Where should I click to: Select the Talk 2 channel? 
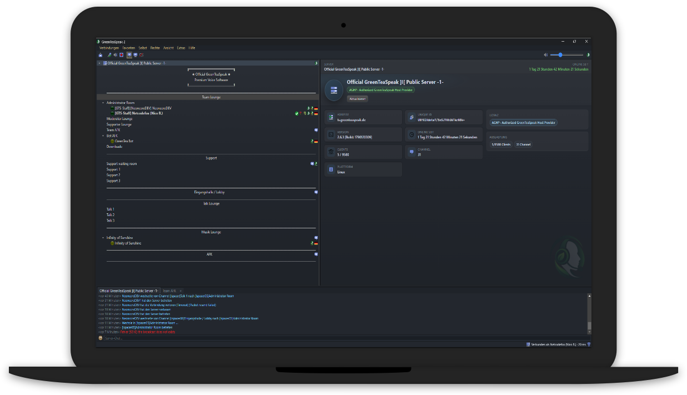pyautogui.click(x=111, y=215)
